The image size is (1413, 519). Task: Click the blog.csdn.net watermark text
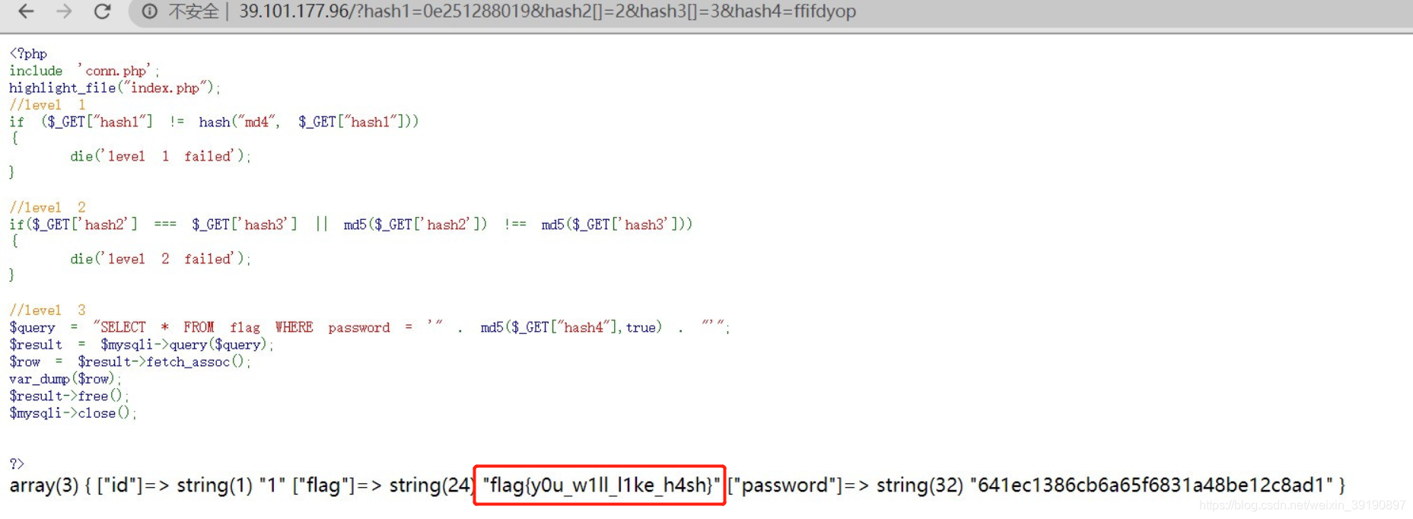(x=1302, y=505)
